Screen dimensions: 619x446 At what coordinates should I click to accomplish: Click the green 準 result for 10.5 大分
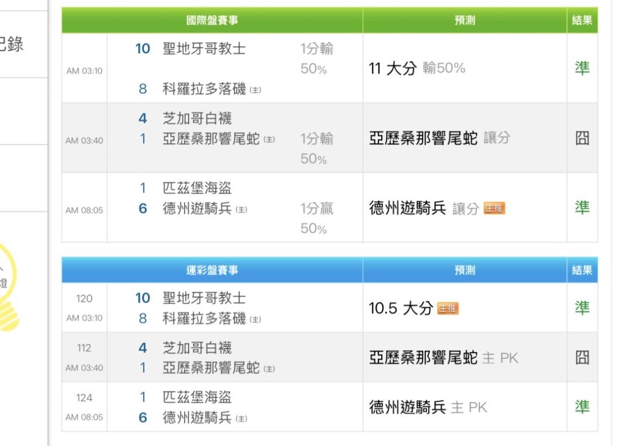[x=582, y=308]
